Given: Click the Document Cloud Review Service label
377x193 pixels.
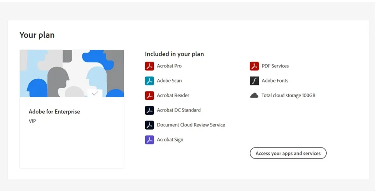Looking at the screenshot, I should 191,125.
